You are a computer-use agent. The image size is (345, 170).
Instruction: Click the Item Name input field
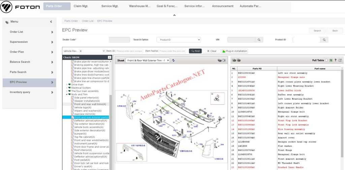point(172,51)
